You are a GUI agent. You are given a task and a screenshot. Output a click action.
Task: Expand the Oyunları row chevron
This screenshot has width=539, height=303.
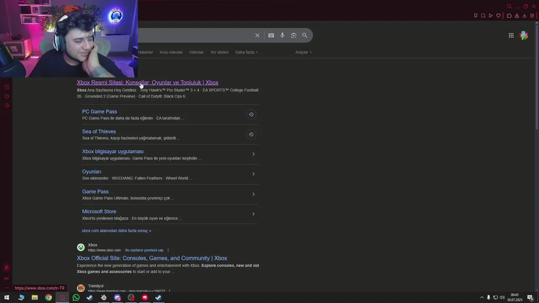click(253, 174)
